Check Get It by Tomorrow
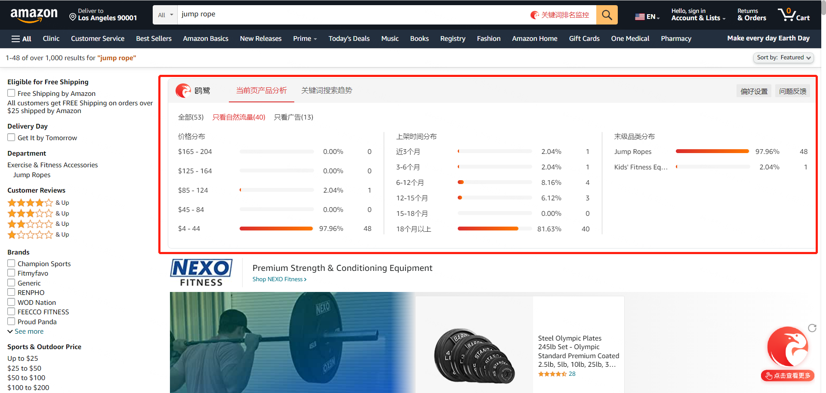Screen dimensions: 826x393 pyautogui.click(x=11, y=137)
